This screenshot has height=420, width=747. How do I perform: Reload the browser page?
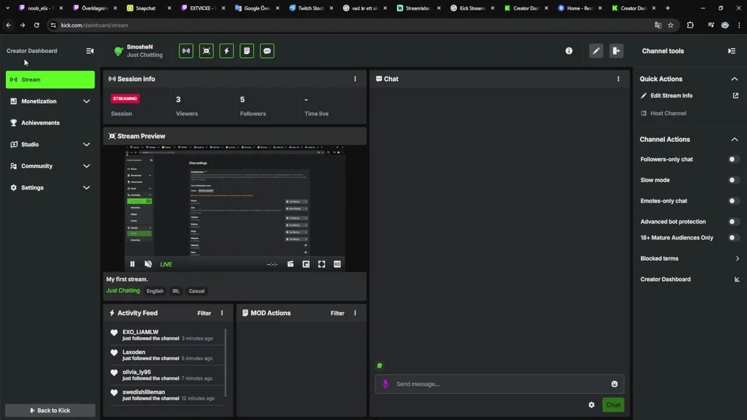pos(36,25)
